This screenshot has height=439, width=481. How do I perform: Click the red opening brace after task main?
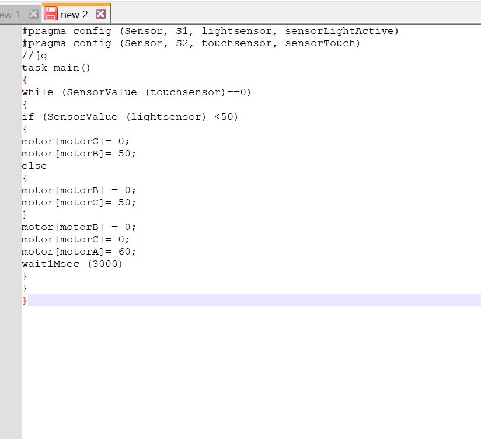point(25,80)
